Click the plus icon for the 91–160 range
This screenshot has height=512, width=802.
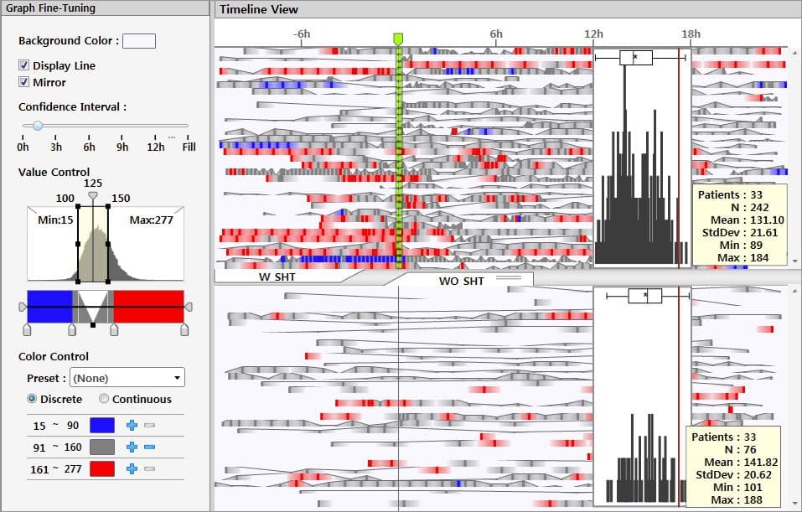pyautogui.click(x=132, y=447)
